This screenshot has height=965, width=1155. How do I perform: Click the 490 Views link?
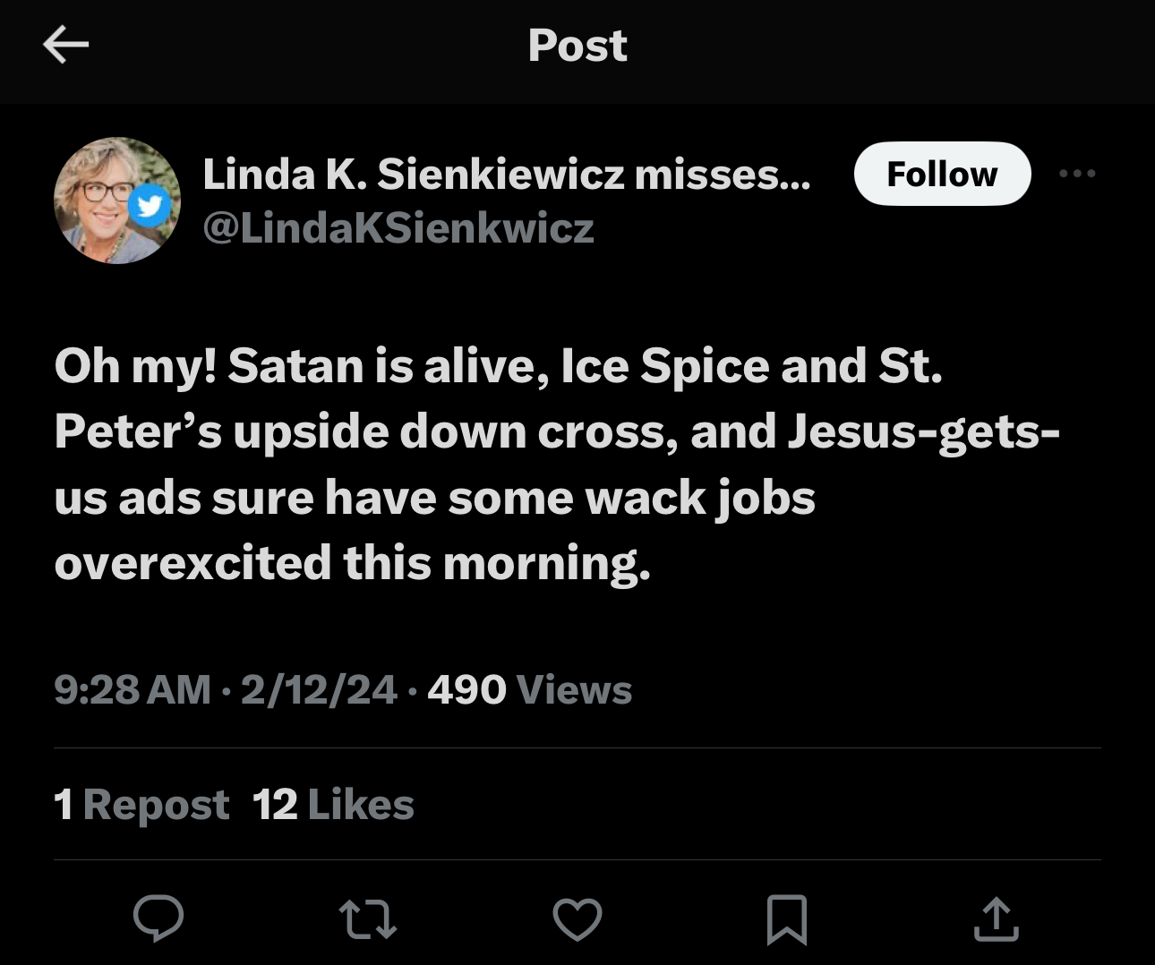click(x=528, y=689)
